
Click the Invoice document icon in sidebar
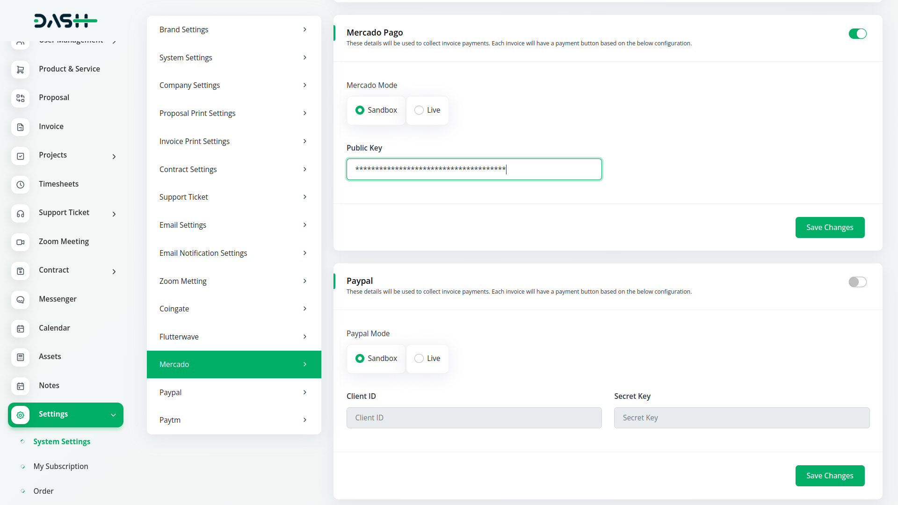point(20,127)
